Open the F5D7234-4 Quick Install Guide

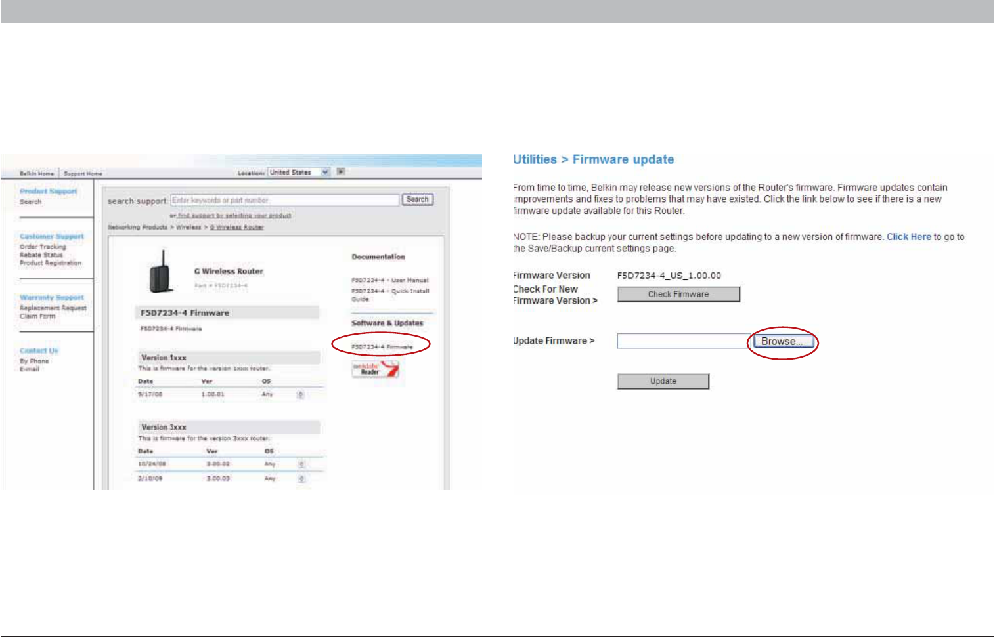(x=390, y=295)
